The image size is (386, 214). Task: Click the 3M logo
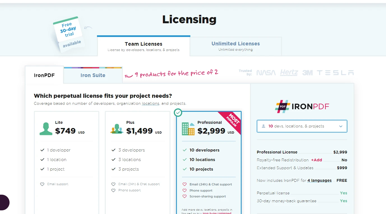click(308, 73)
